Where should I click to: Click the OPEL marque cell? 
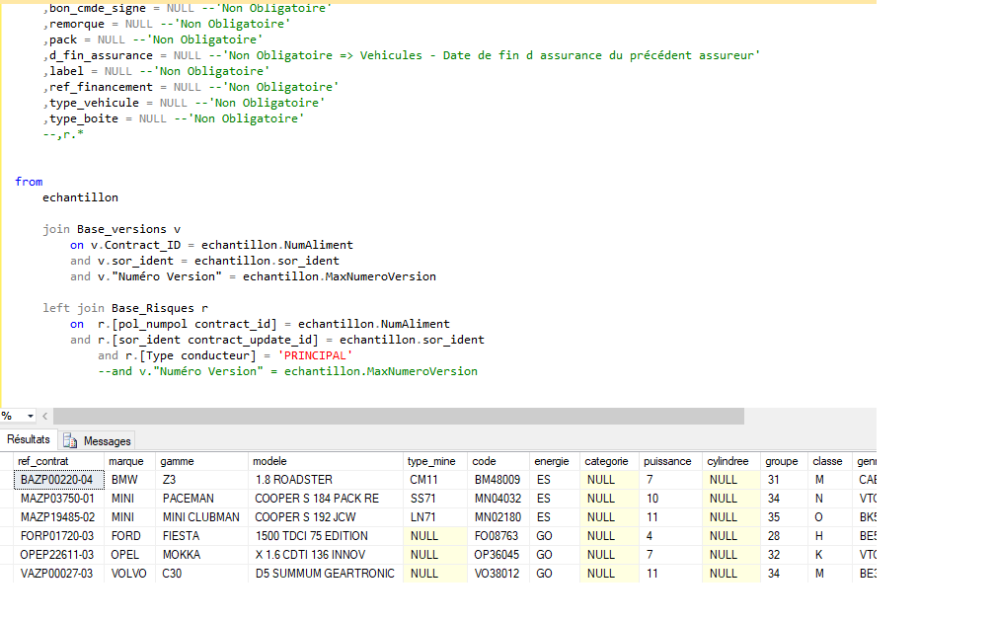[x=129, y=555]
